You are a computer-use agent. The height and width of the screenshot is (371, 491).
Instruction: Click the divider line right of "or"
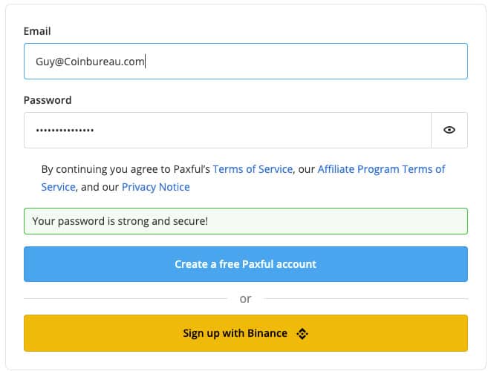tap(364, 299)
